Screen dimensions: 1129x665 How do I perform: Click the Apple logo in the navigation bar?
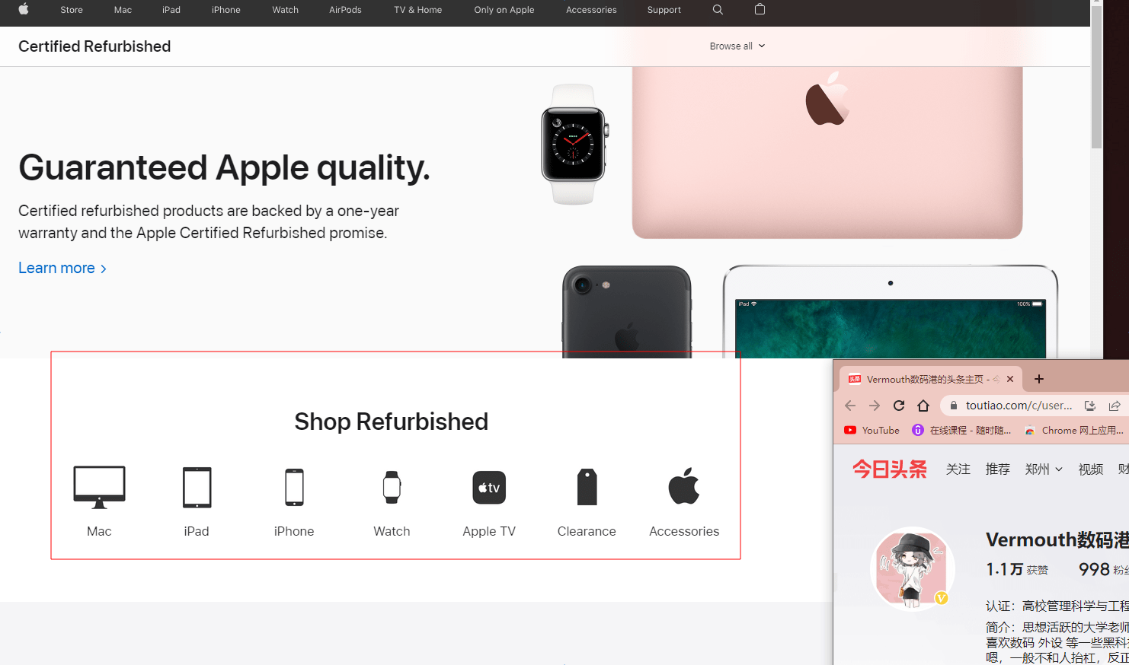click(24, 9)
